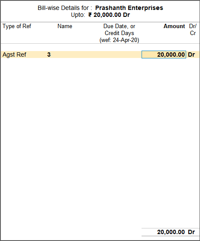Click Dr in the Agst Ref row
Screen dimensions: 200x241
point(191,55)
